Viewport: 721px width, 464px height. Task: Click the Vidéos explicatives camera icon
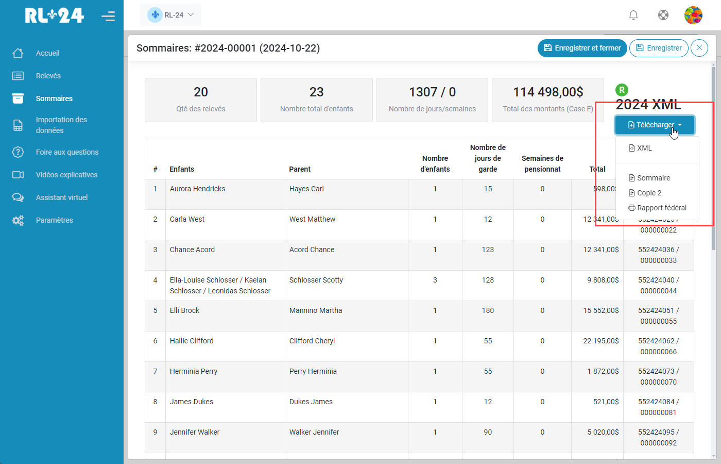coord(18,175)
